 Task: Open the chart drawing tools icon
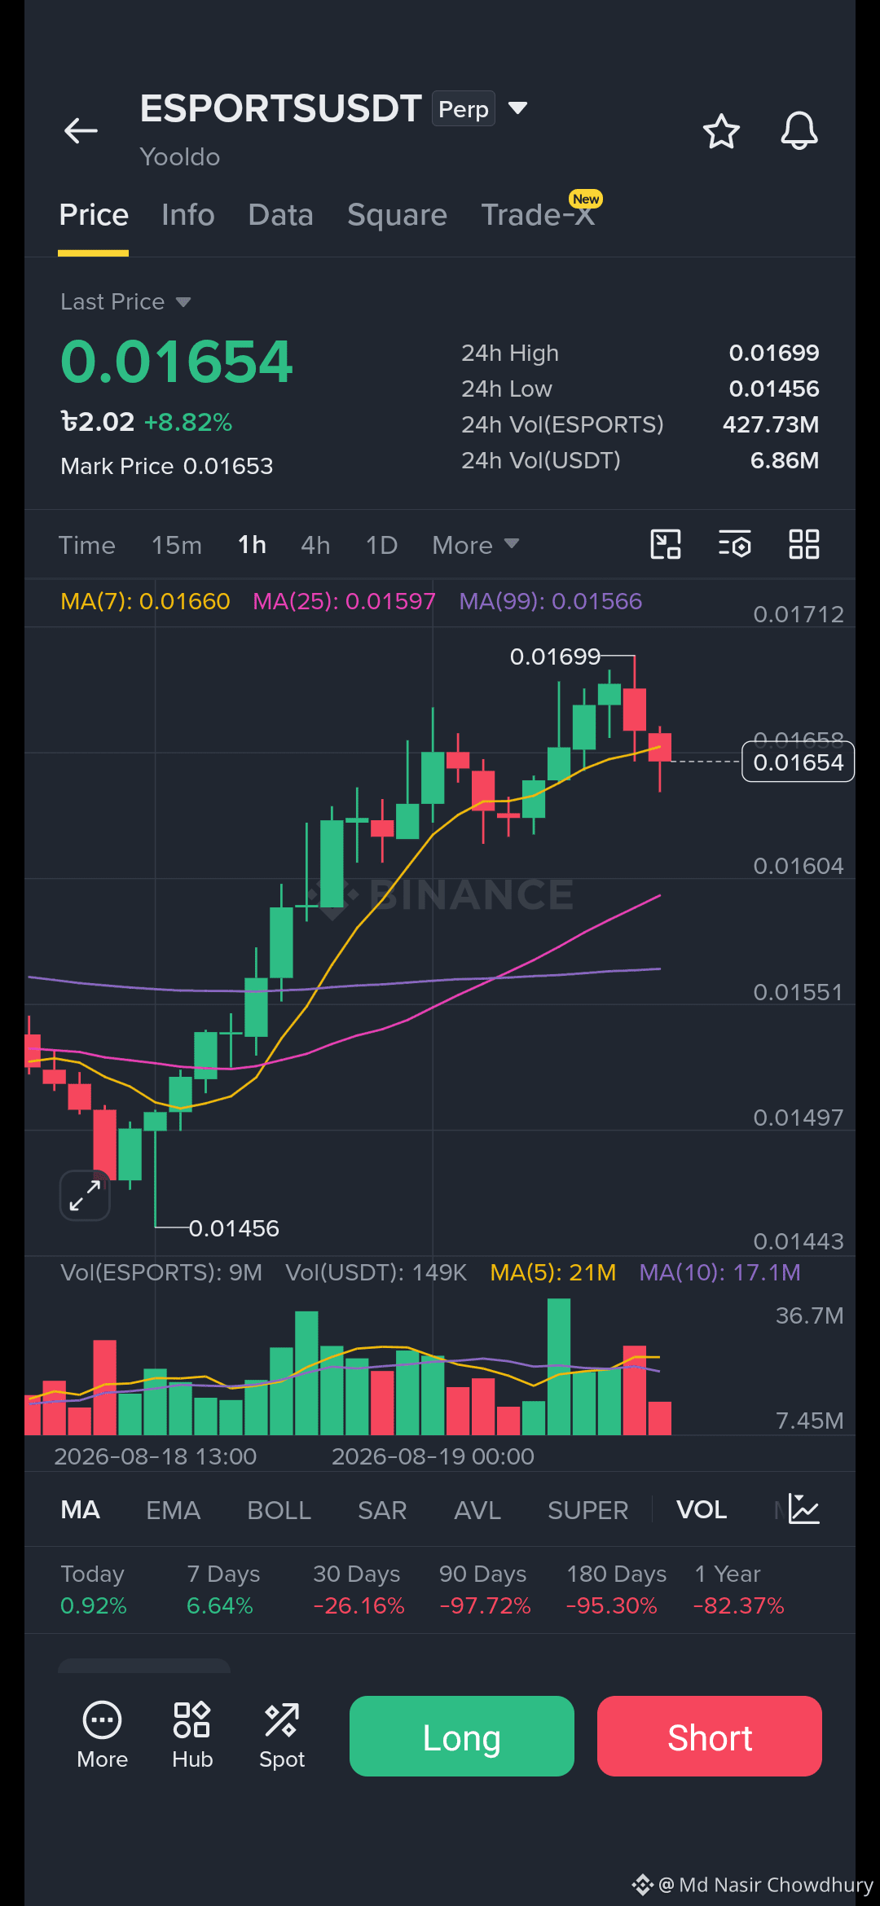666,544
